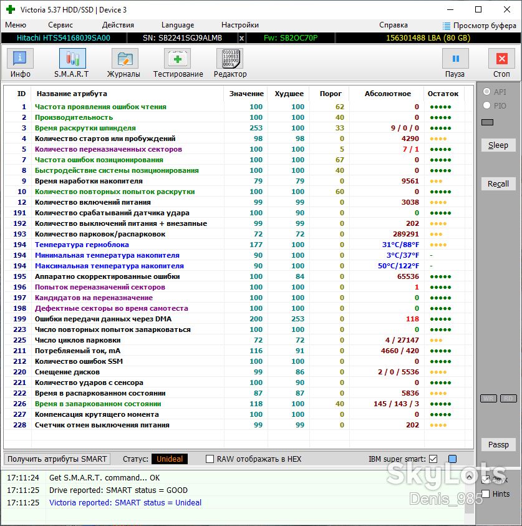The width and height of the screenshot is (522, 526).
Task: Enable the Hints checkbox
Action: [x=485, y=494]
